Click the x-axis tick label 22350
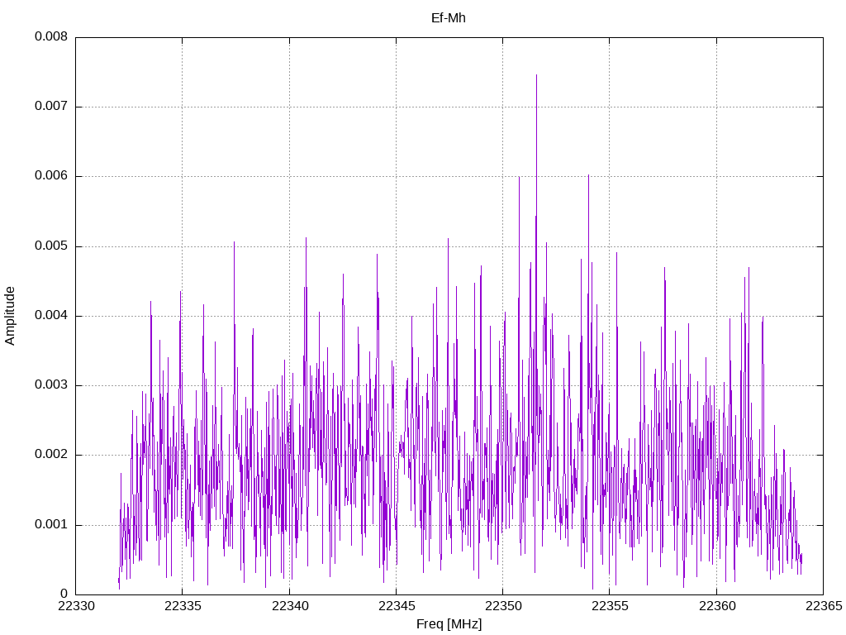This screenshot has width=846, height=635. pos(503,606)
